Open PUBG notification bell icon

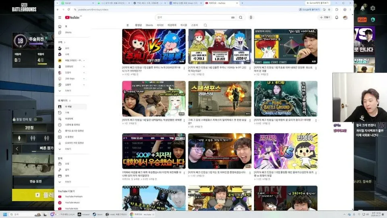[x=363, y=8]
